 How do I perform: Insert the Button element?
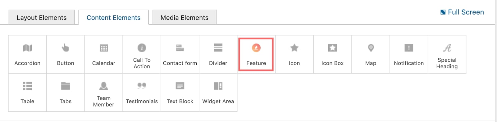pyautogui.click(x=66, y=54)
